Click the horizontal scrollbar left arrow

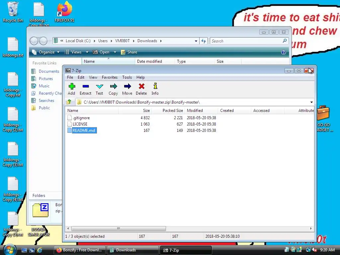[x=68, y=228]
